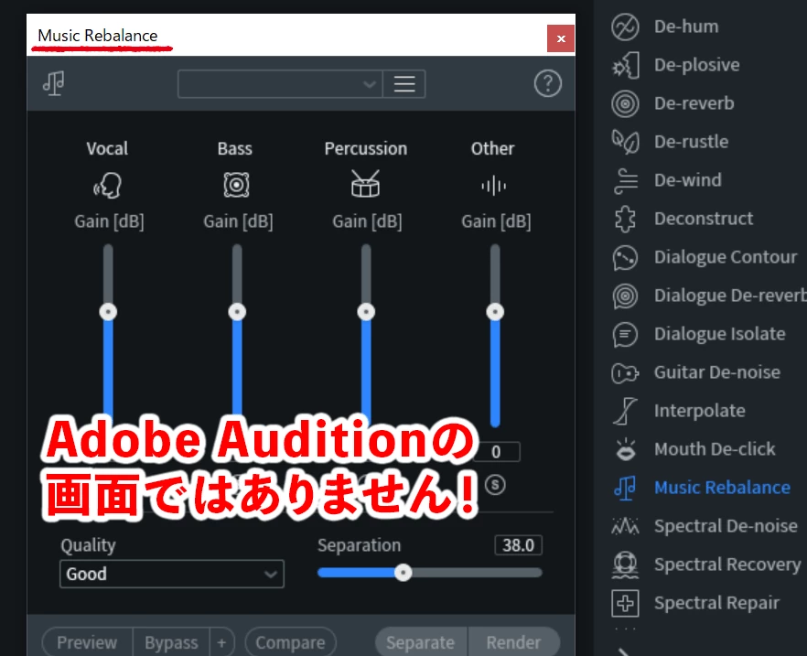Select Deconstruct in the module list
The width and height of the screenshot is (807, 656).
click(x=703, y=219)
